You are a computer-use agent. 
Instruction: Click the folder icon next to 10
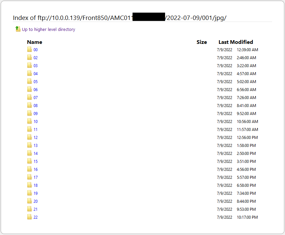point(30,121)
